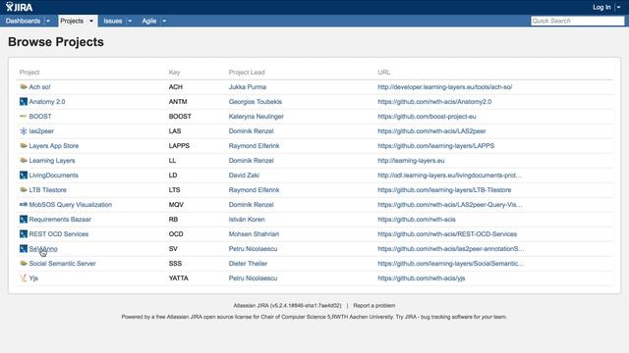Open the Anatomy2.0 GitHub URL
The image size is (629, 353).
pyautogui.click(x=434, y=102)
